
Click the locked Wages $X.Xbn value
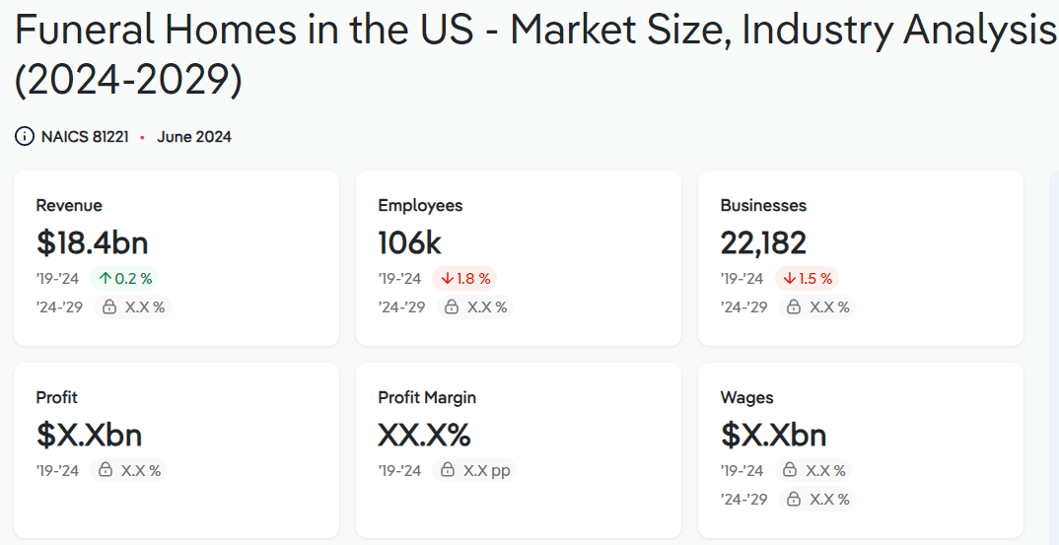click(x=773, y=435)
